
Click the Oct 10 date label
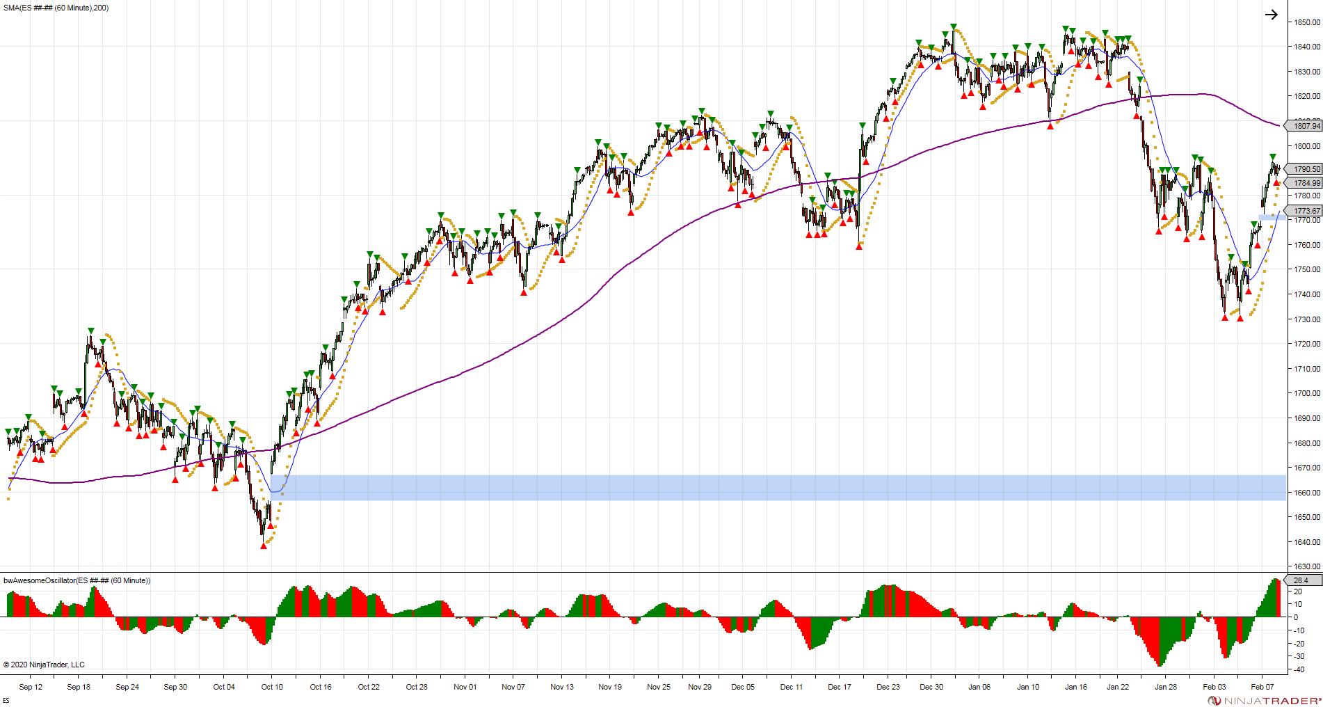point(272,687)
